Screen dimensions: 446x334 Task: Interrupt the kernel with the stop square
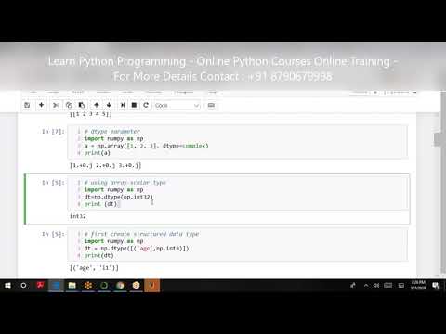coord(134,105)
